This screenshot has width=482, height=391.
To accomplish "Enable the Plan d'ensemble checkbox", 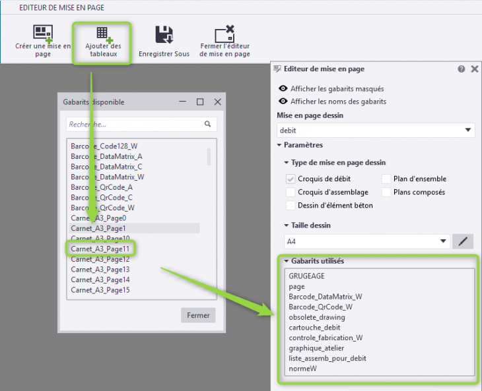I will coord(386,179).
